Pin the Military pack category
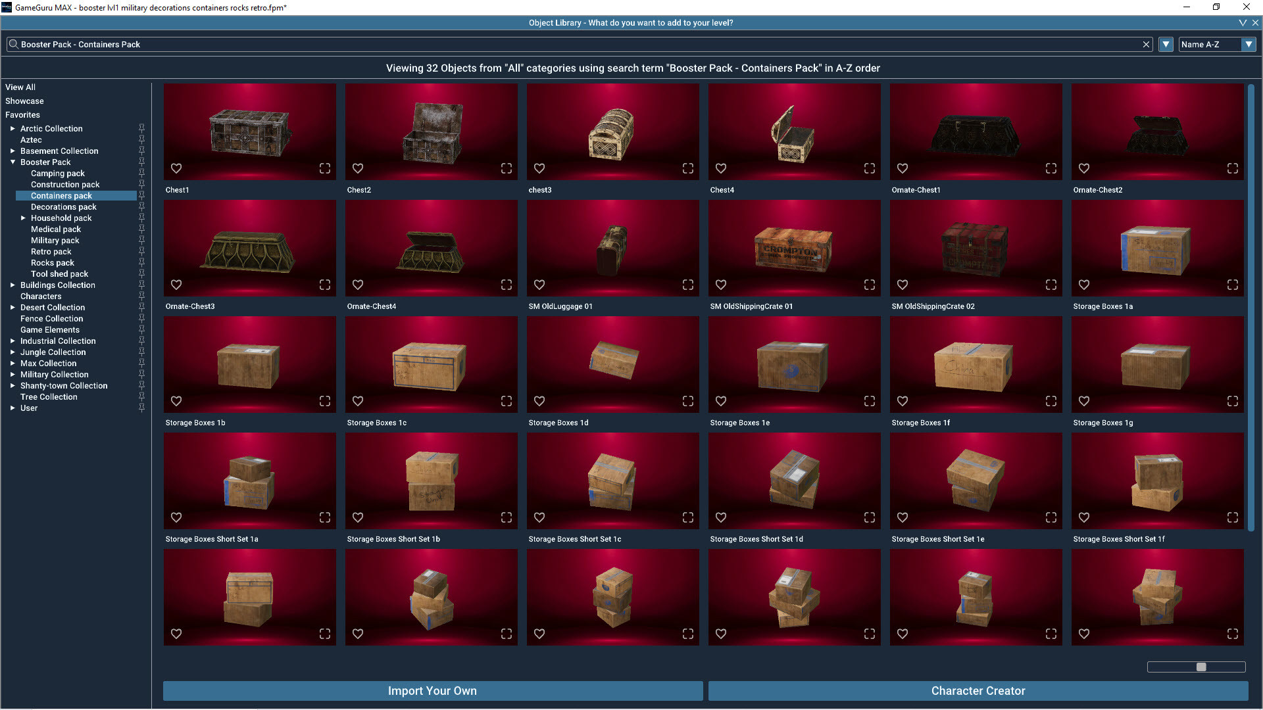This screenshot has width=1263, height=710. (141, 239)
